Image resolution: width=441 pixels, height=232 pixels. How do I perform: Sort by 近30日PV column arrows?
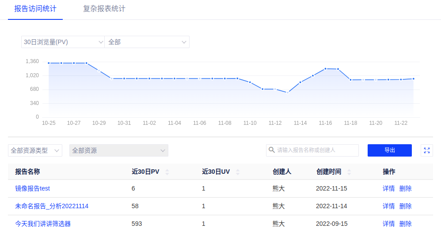(167, 172)
